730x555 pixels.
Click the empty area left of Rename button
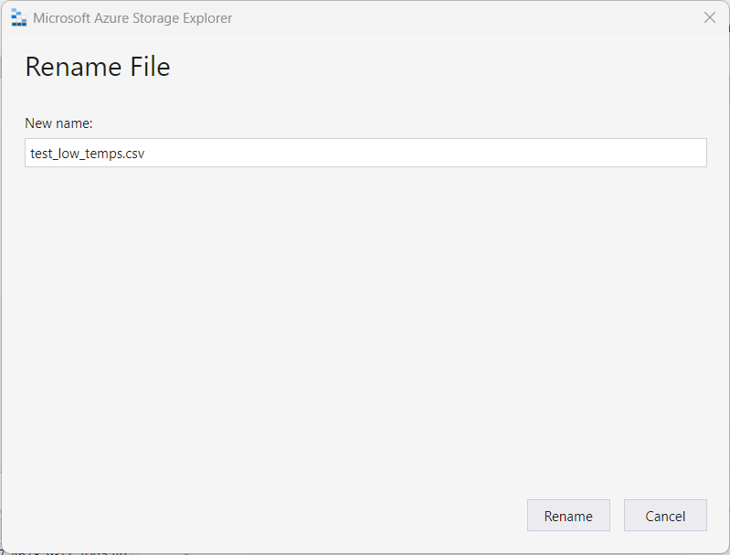[365, 516]
